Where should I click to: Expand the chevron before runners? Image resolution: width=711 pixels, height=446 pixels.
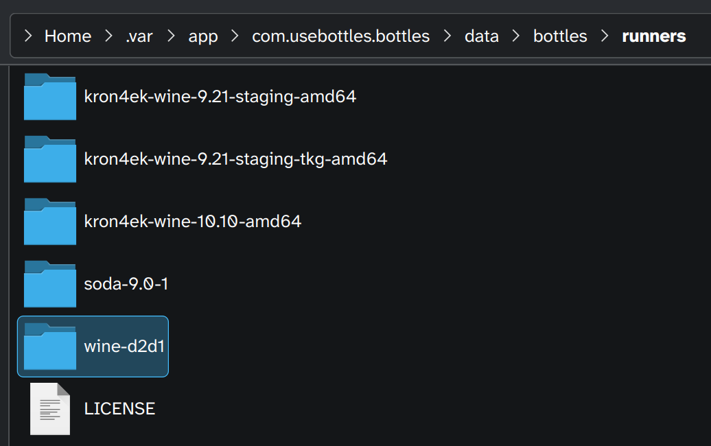(605, 36)
